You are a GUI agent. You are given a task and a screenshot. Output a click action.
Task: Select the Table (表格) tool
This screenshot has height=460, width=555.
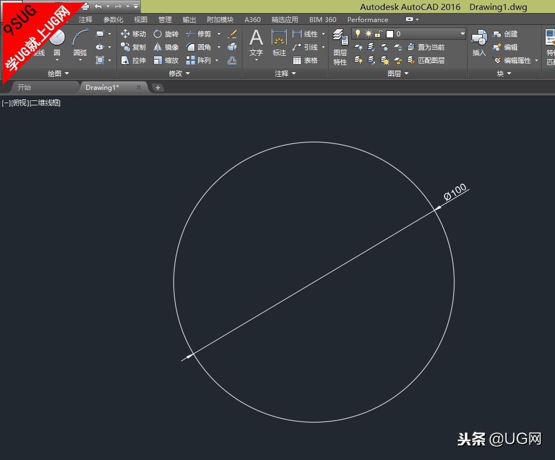click(x=305, y=61)
